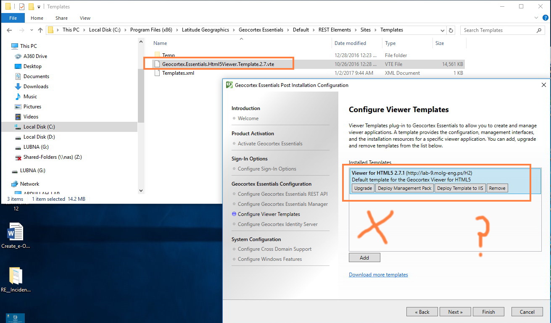
Task: Open Explorer's Help question mark icon
Action: [x=546, y=18]
